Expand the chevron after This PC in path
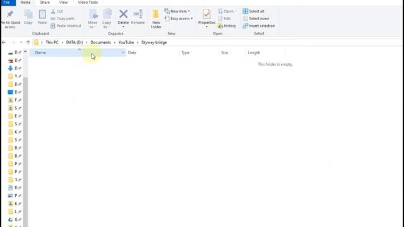This screenshot has height=227, width=404. click(x=62, y=42)
